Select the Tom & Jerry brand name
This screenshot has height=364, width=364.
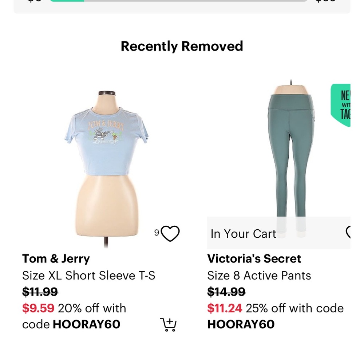(56, 259)
